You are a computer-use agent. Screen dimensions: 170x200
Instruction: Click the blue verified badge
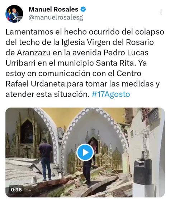[x=83, y=9]
